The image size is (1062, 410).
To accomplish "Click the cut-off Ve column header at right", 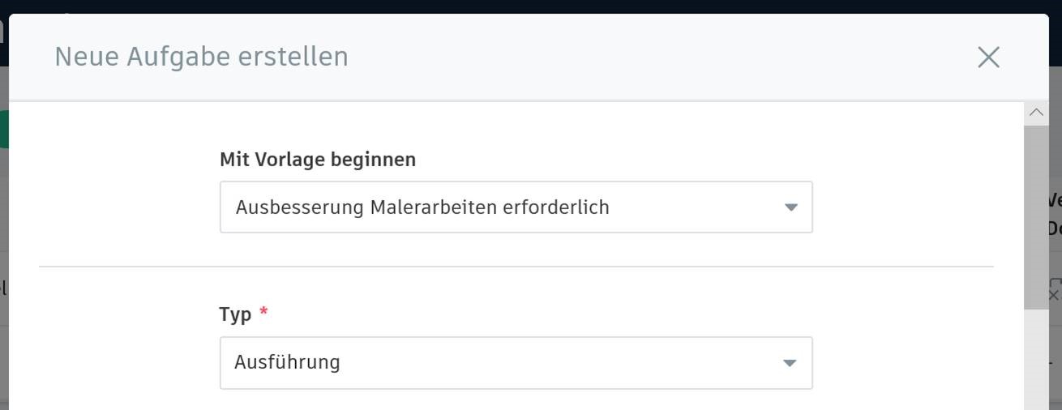I will [x=1054, y=201].
